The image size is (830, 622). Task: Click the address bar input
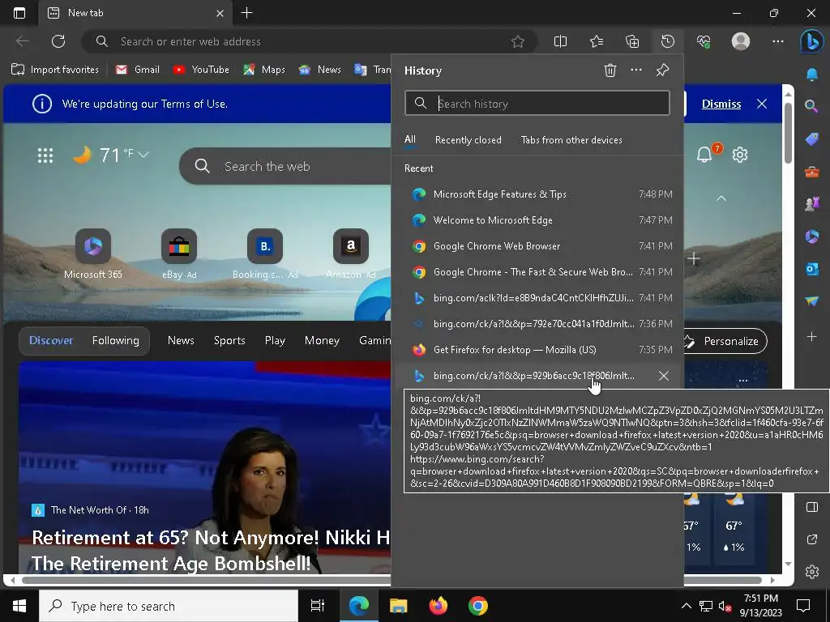[310, 41]
